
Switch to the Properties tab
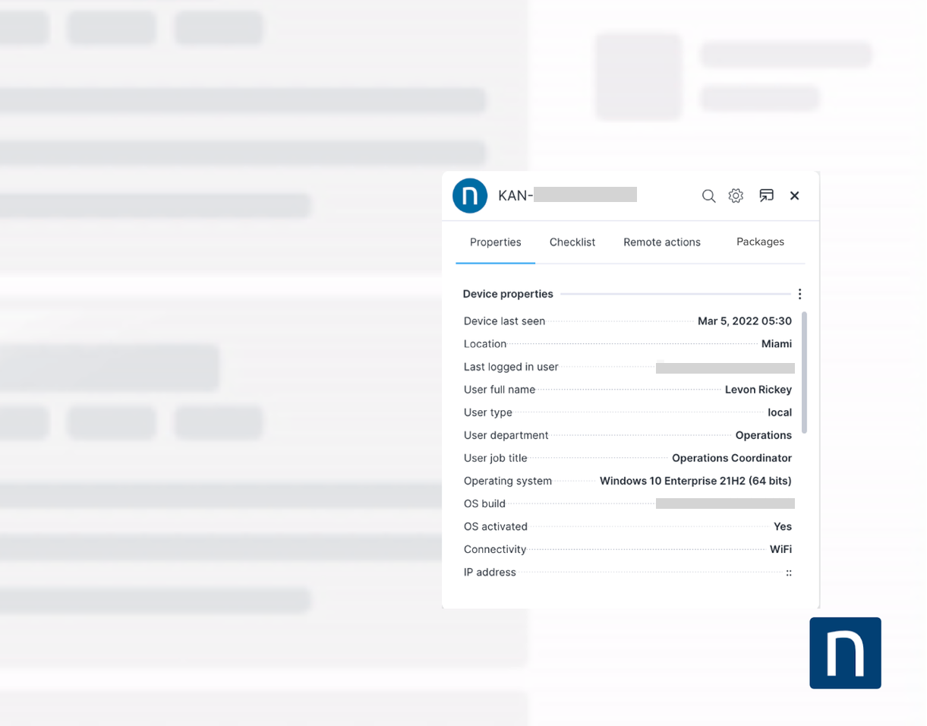click(x=495, y=242)
